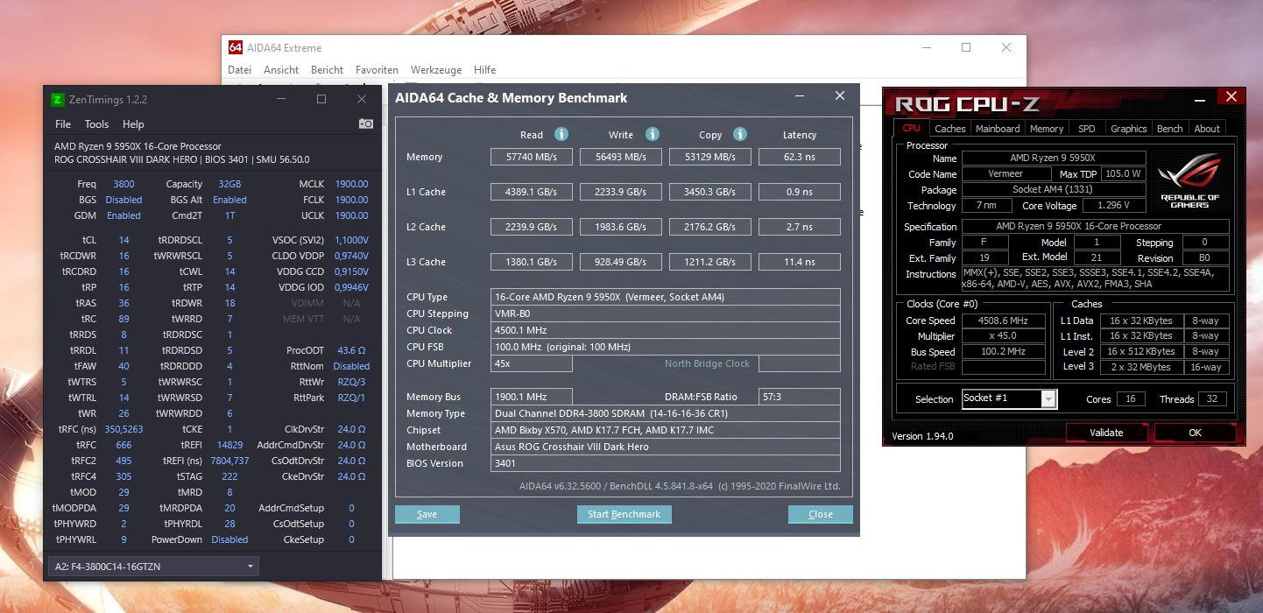Screen dimensions: 1263x613
Task: Switch to the Bench tab in CPU-Z
Action: click(x=1169, y=129)
